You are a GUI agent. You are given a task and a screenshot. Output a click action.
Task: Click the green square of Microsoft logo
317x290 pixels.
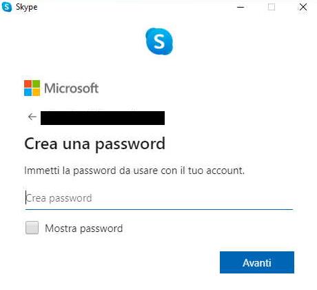coord(36,84)
